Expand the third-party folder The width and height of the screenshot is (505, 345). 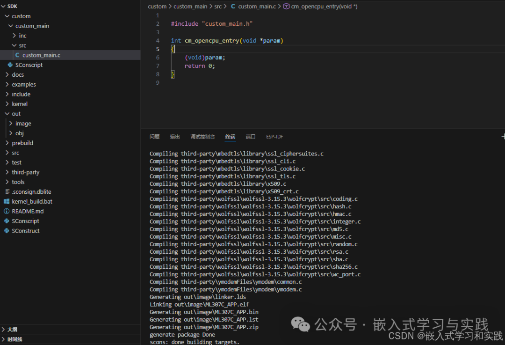click(7, 172)
